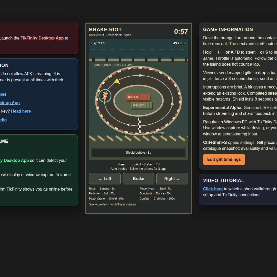Steer with the Left arrow button

click(x=105, y=179)
